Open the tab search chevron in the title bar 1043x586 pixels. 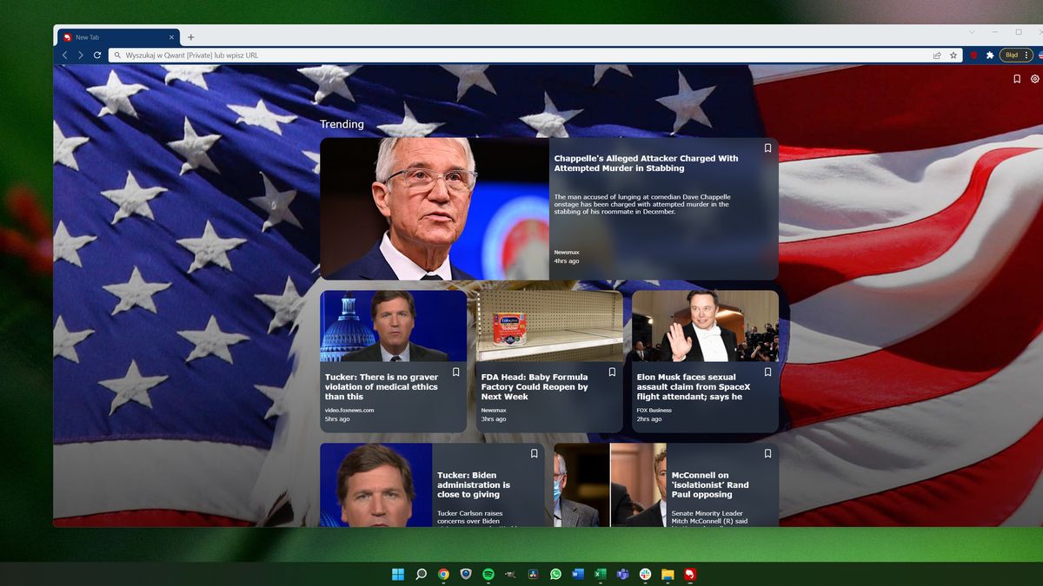(x=972, y=32)
